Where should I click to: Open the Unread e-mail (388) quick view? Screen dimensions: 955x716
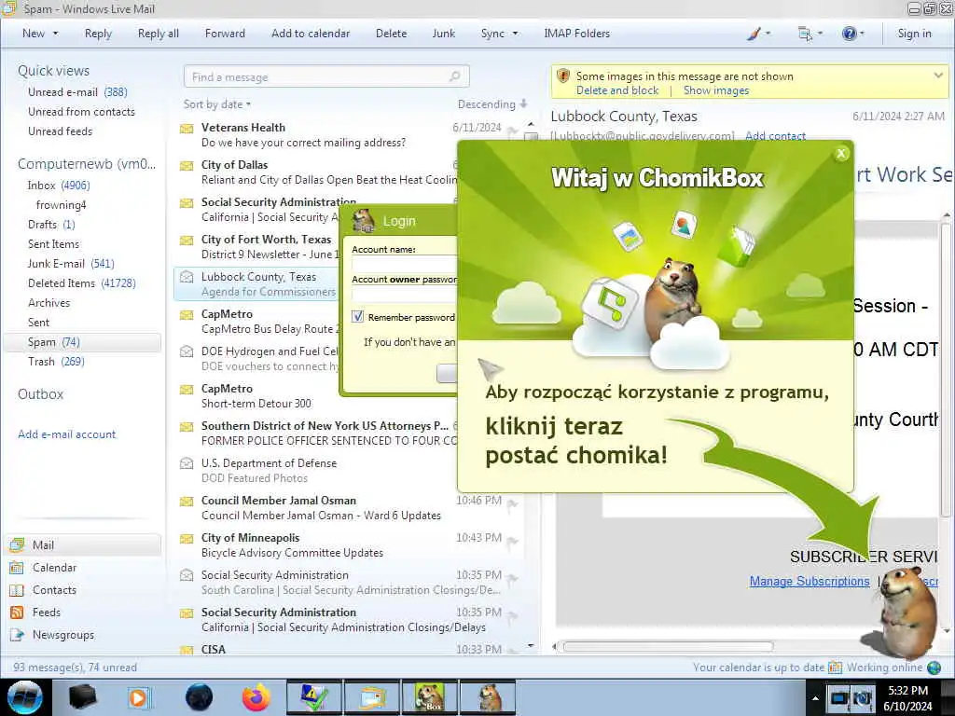click(77, 92)
